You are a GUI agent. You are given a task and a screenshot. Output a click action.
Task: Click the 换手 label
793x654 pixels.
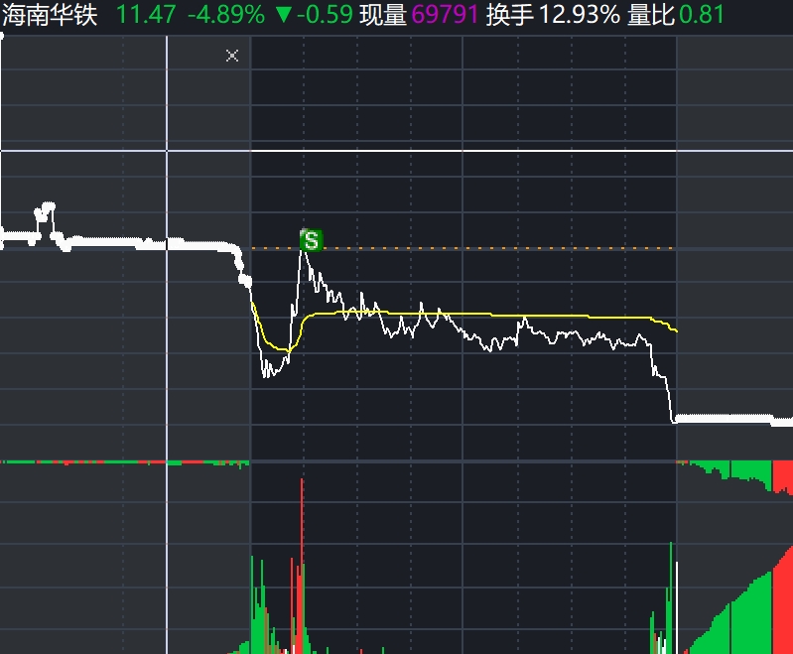[510, 15]
